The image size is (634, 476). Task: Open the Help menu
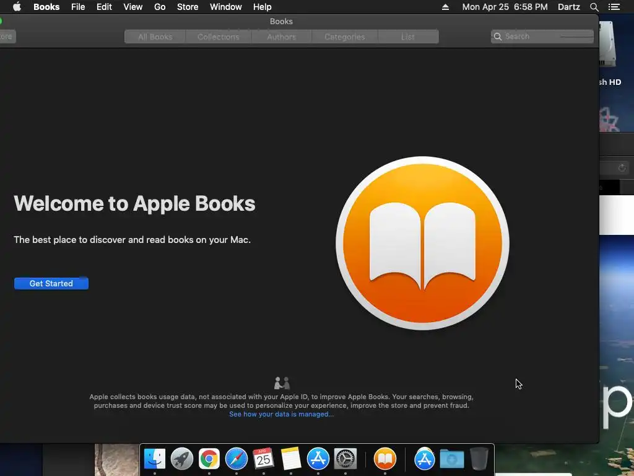click(262, 7)
